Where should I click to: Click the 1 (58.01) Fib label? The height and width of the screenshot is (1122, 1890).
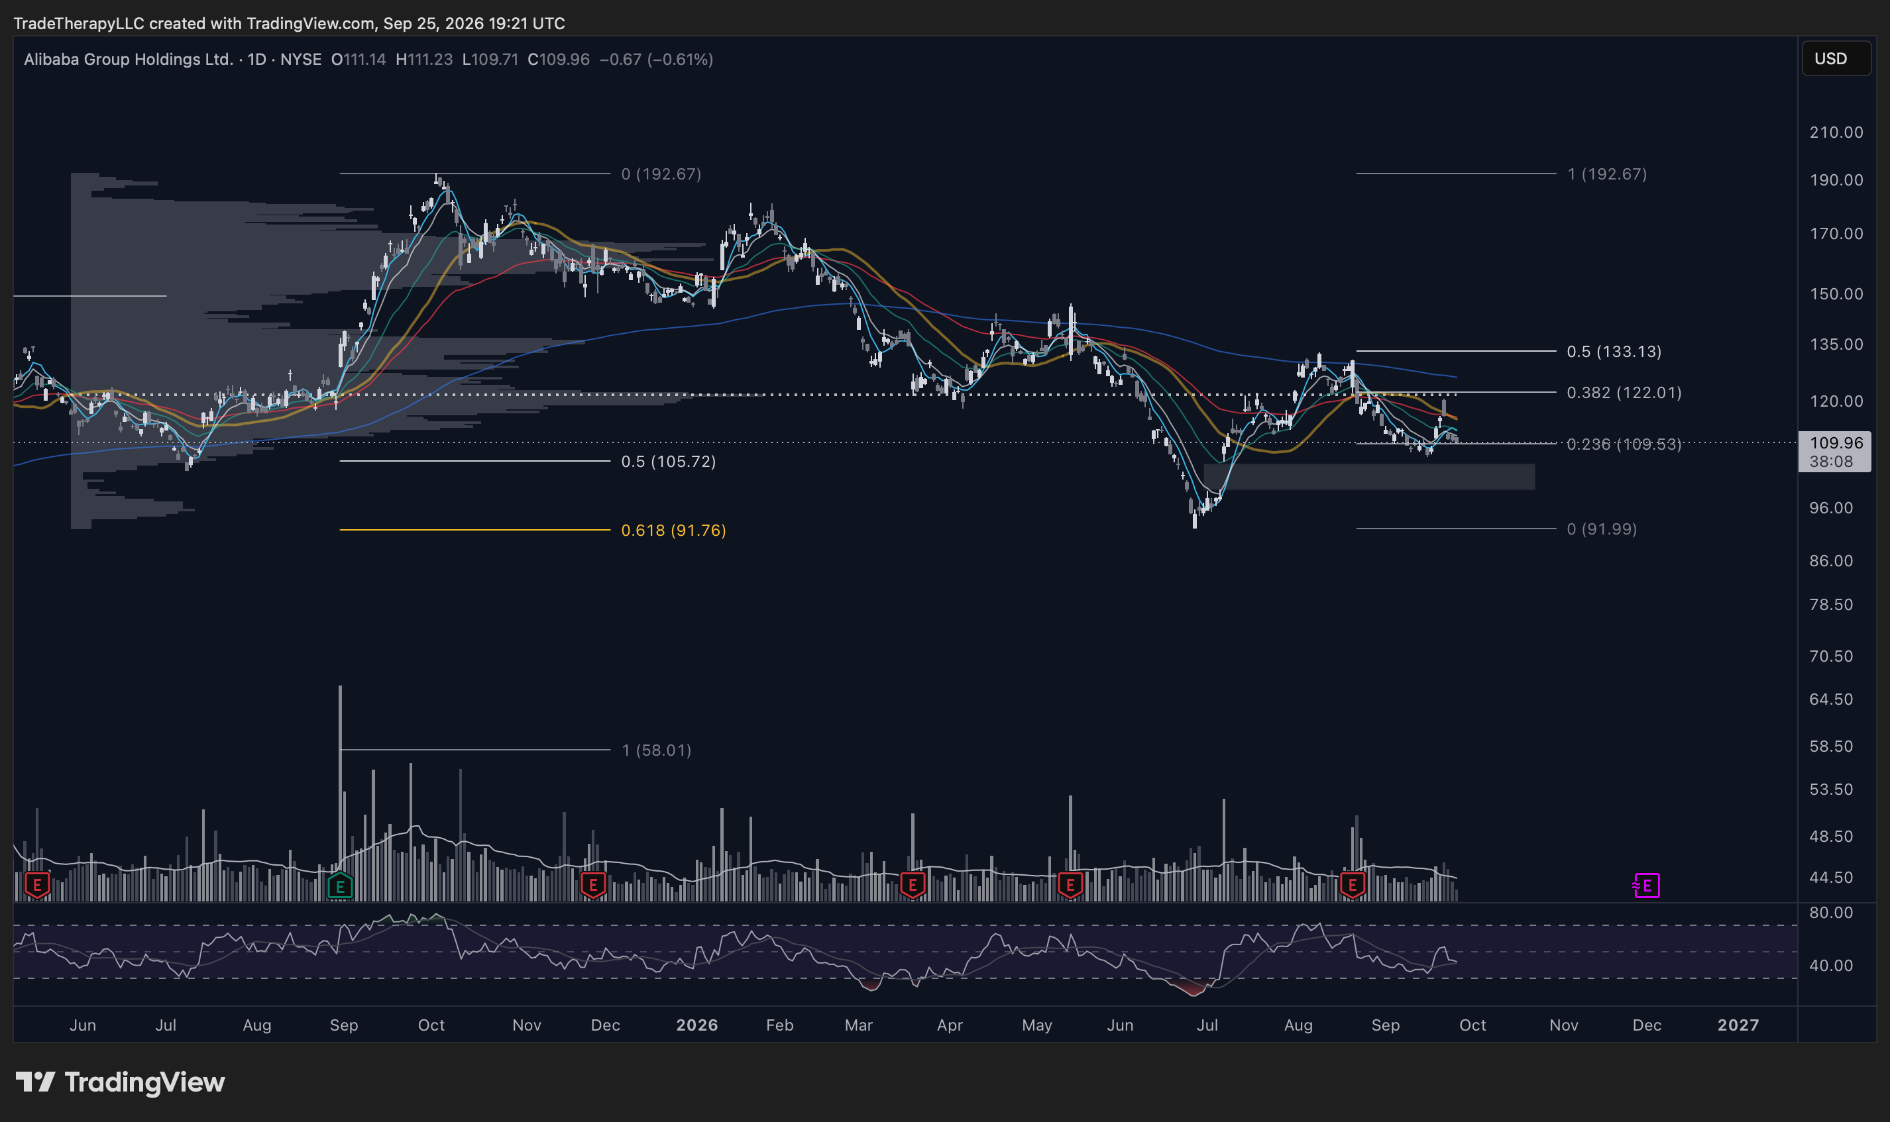[657, 750]
